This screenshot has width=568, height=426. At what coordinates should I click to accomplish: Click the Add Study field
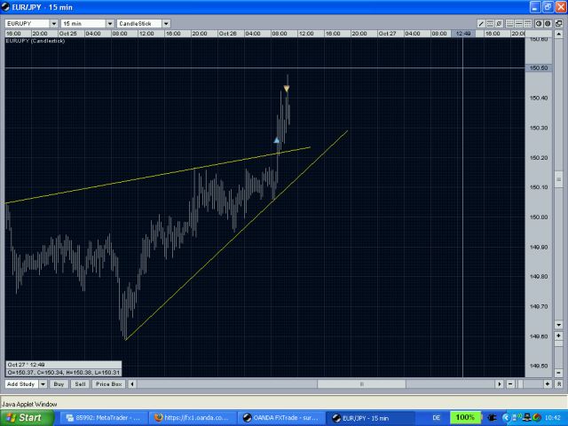click(x=21, y=384)
